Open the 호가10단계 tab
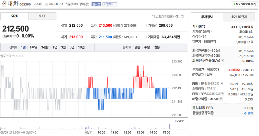 [239, 17]
